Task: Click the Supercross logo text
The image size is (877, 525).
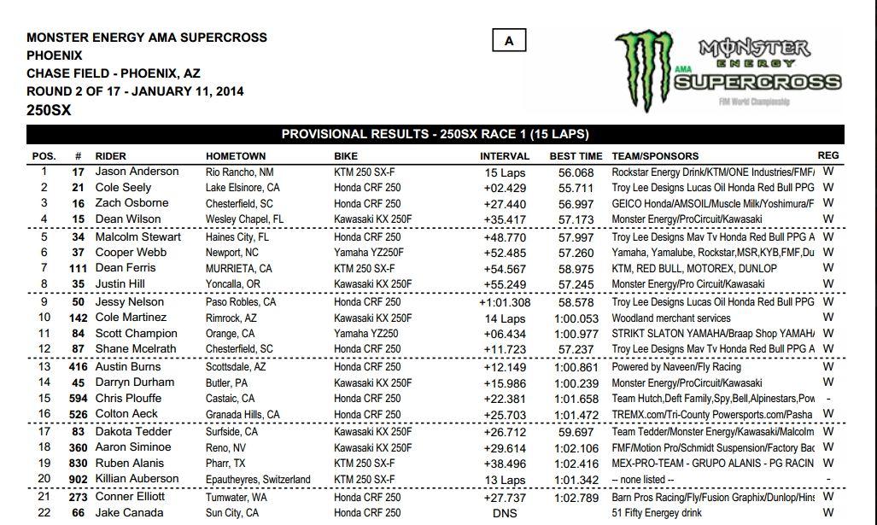Action: coord(757,82)
